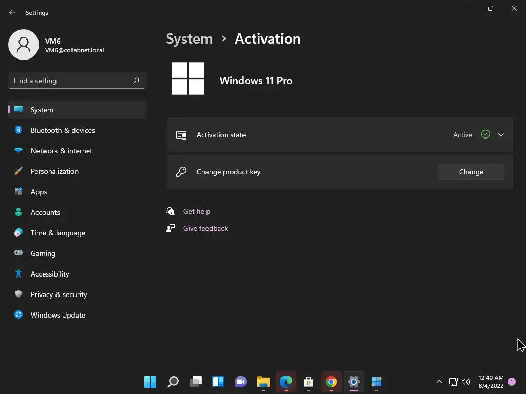
Task: Open Microsoft Store from taskbar
Action: point(309,382)
